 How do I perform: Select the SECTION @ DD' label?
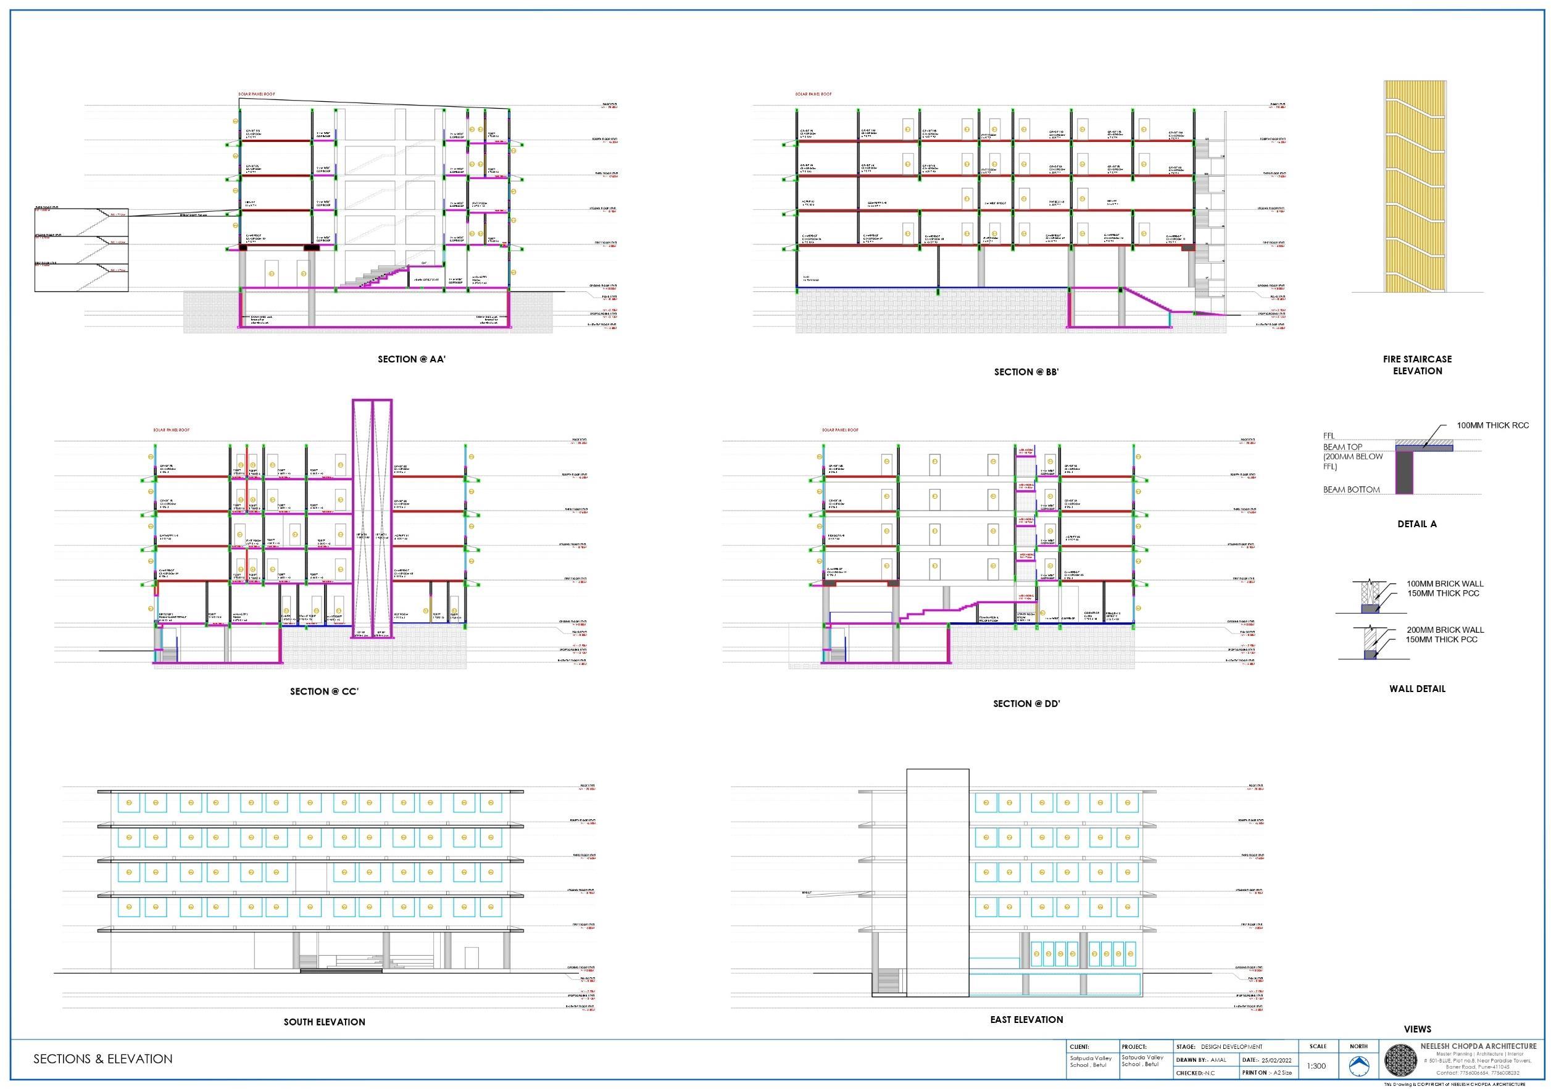point(1026,704)
